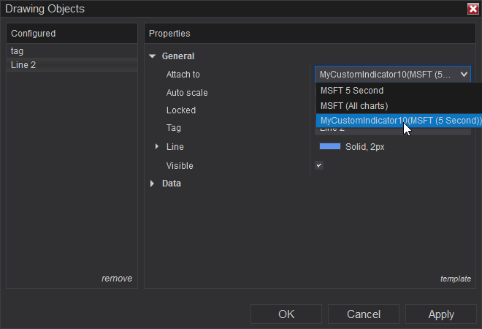Choose 'MSFT (All charts)' option
Viewport: 482px width, 329px height.
(354, 105)
